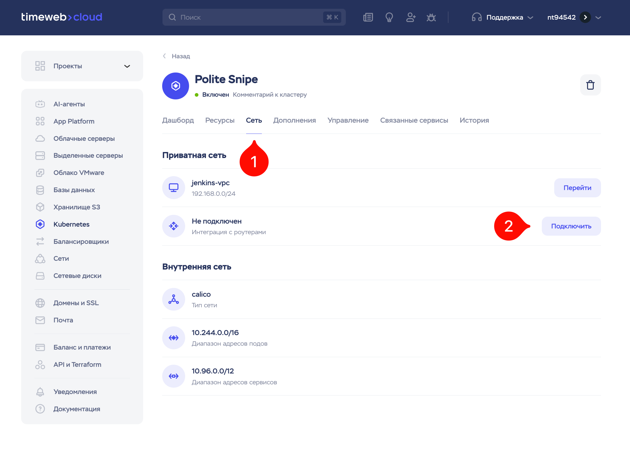Click the bug report icon
Viewport: 630px width, 449px height.
pyautogui.click(x=431, y=17)
